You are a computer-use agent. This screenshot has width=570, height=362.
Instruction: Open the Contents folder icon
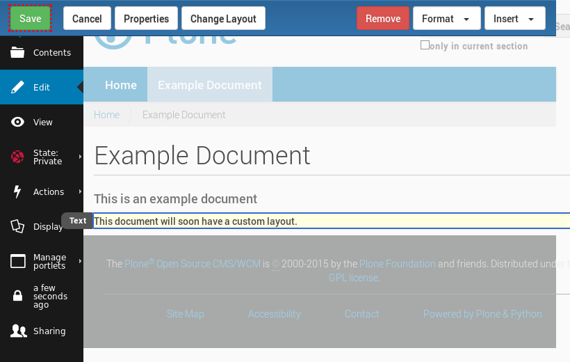pos(17,53)
